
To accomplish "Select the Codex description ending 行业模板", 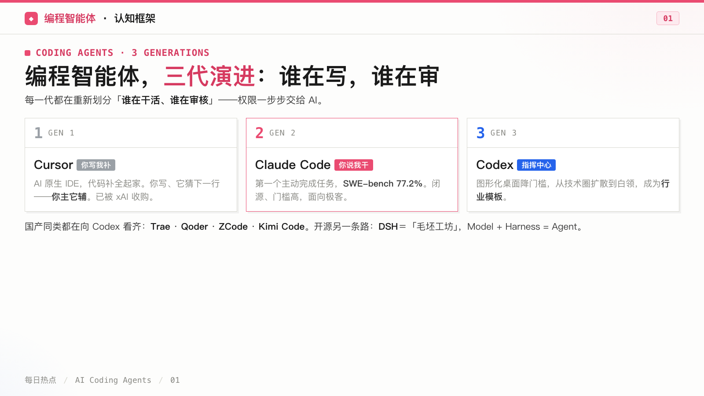I will pyautogui.click(x=573, y=190).
